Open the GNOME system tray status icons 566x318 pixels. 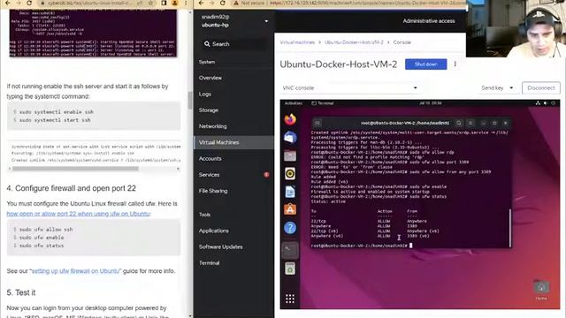(545, 103)
